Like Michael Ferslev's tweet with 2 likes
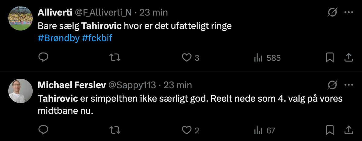Image resolution: width=362 pixels, height=141 pixels. [x=187, y=130]
